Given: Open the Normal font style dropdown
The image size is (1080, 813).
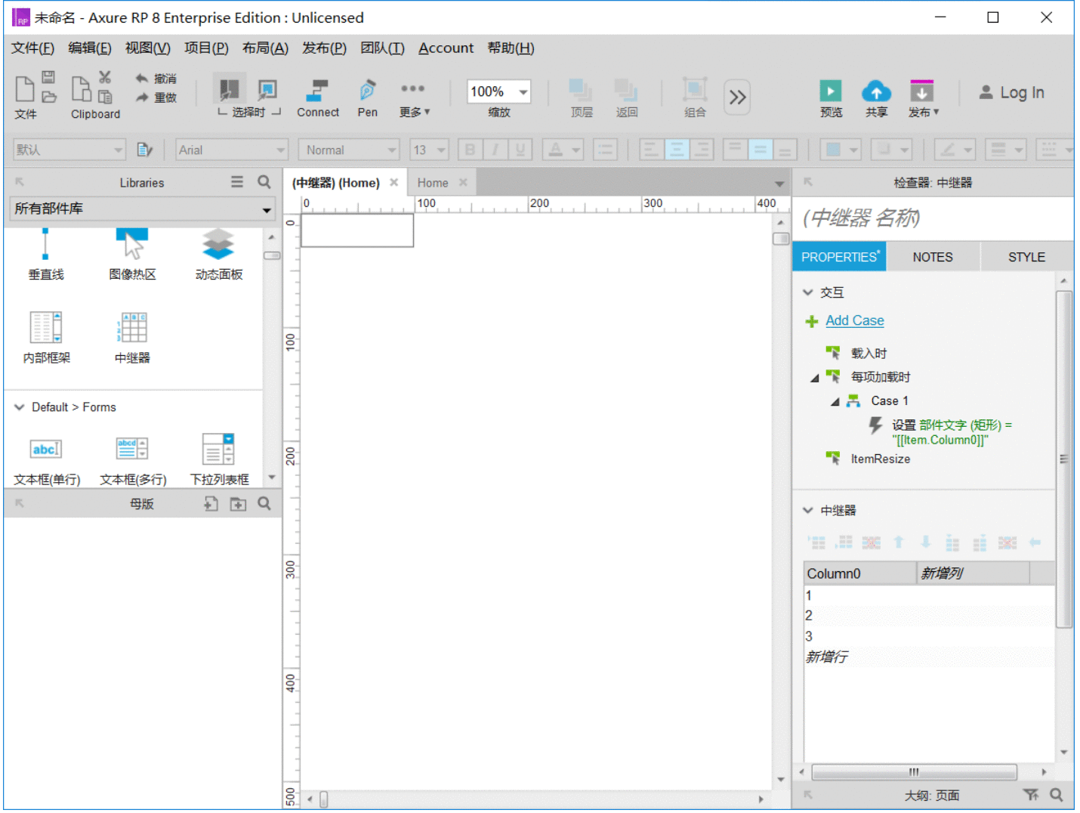Looking at the screenshot, I should 349,150.
